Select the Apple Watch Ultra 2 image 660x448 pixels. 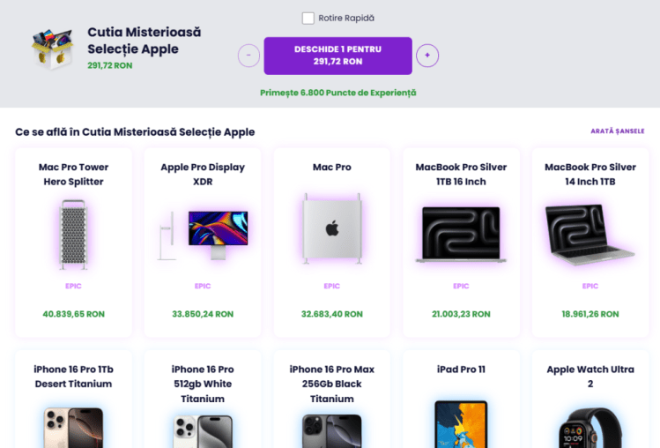[590, 428]
